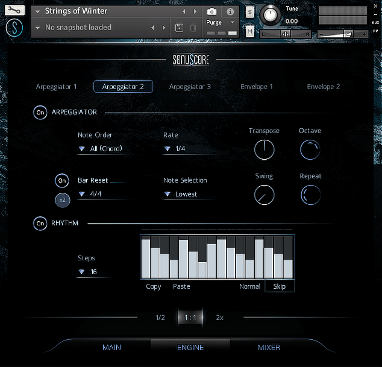Set speed to 1:1

(x=190, y=318)
